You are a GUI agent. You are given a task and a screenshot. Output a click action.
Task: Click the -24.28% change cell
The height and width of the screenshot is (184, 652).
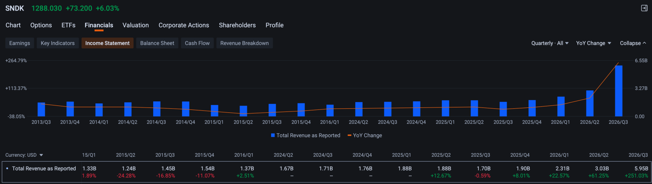(126, 176)
